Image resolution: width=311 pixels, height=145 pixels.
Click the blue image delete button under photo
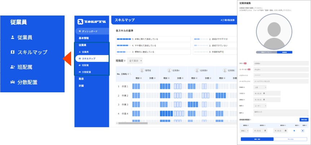click(x=284, y=52)
